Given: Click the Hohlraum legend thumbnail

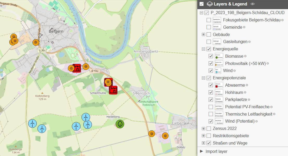Looking at the screenshot, I should click(x=219, y=92).
